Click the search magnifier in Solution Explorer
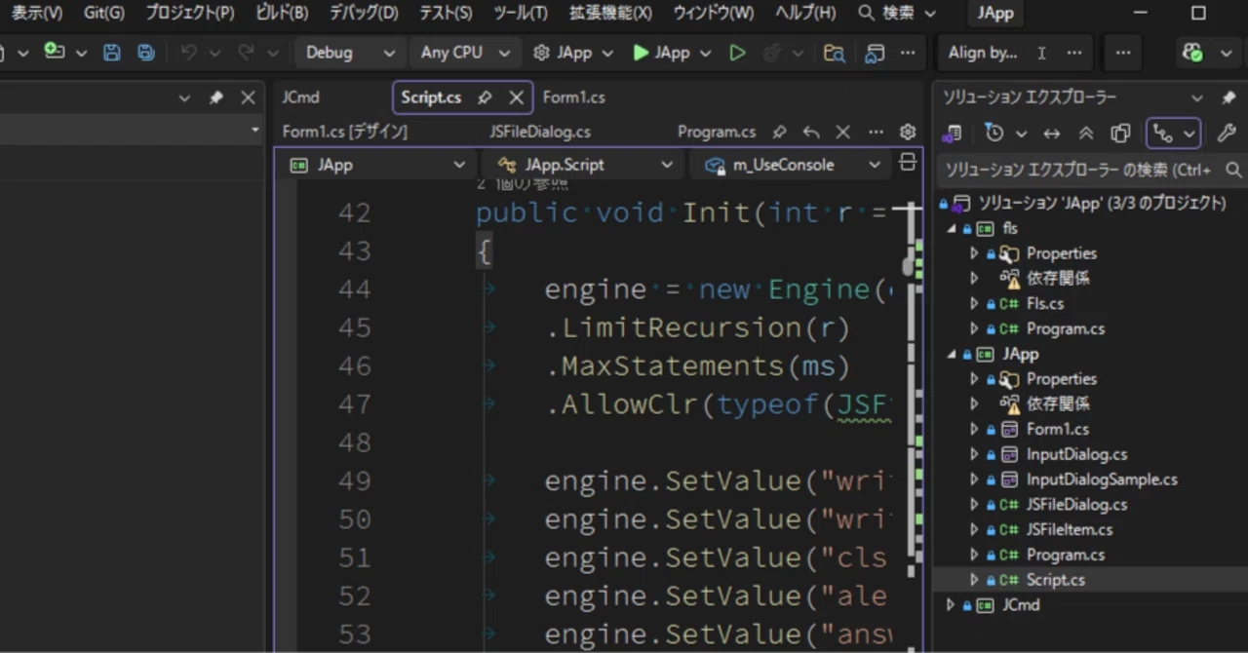 [x=1233, y=170]
